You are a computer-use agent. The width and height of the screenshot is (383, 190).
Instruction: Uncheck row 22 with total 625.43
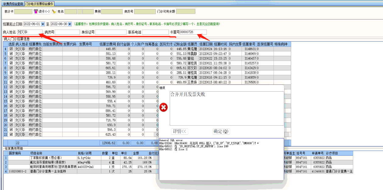point(11,134)
